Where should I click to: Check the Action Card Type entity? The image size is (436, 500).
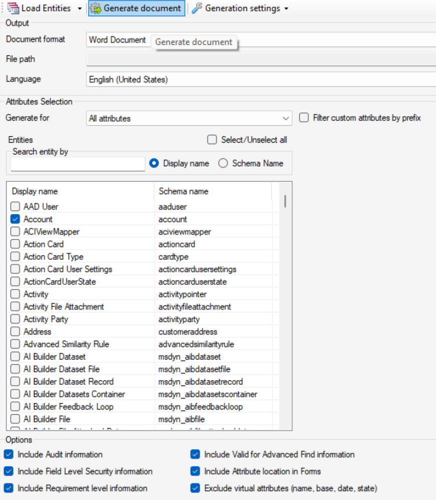pyautogui.click(x=15, y=256)
